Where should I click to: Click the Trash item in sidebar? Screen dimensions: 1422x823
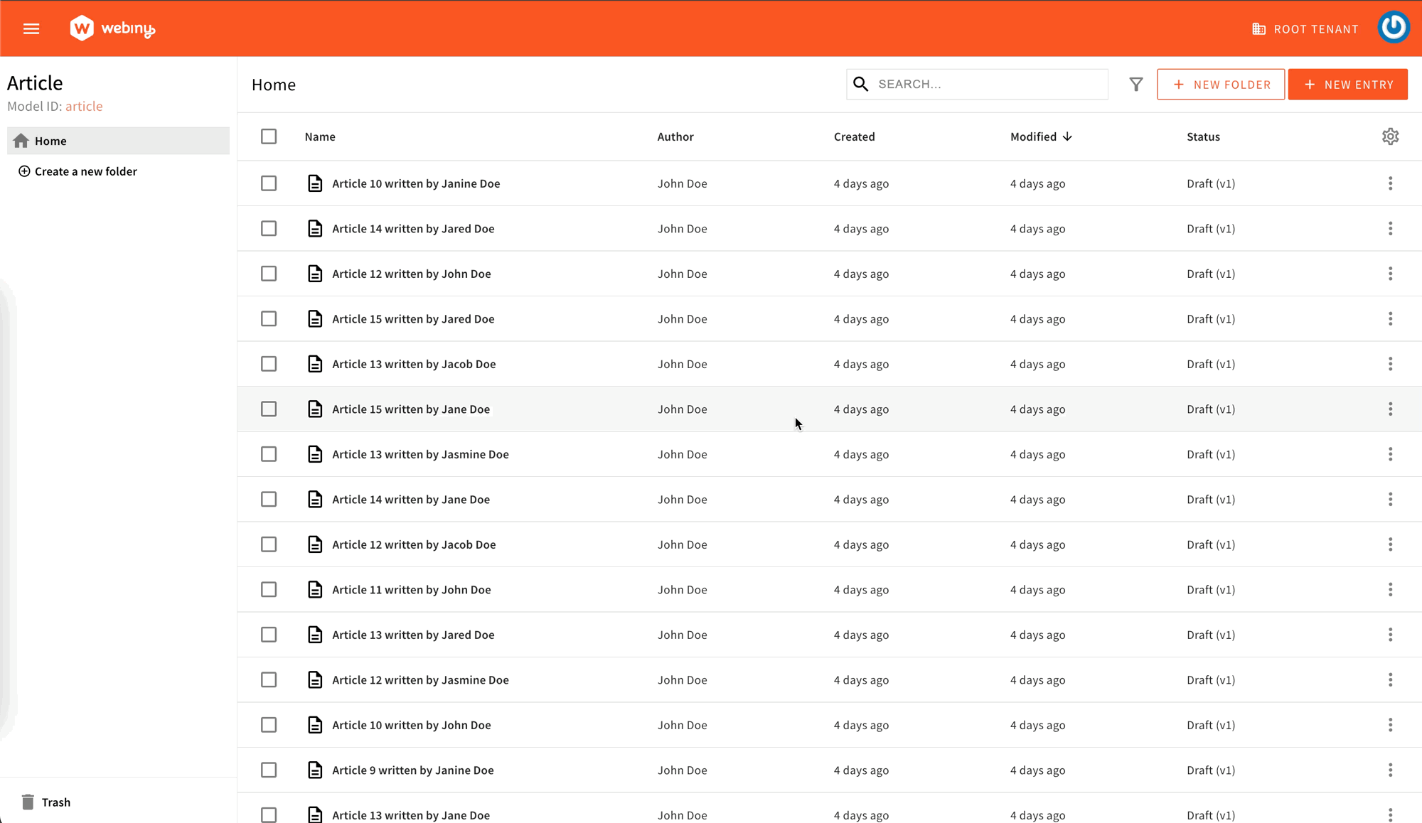pos(58,802)
